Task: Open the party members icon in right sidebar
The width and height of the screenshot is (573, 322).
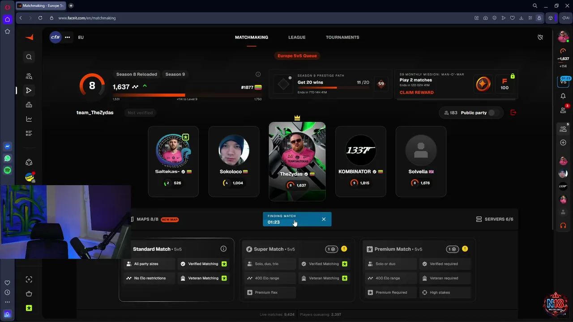Action: coord(563,129)
